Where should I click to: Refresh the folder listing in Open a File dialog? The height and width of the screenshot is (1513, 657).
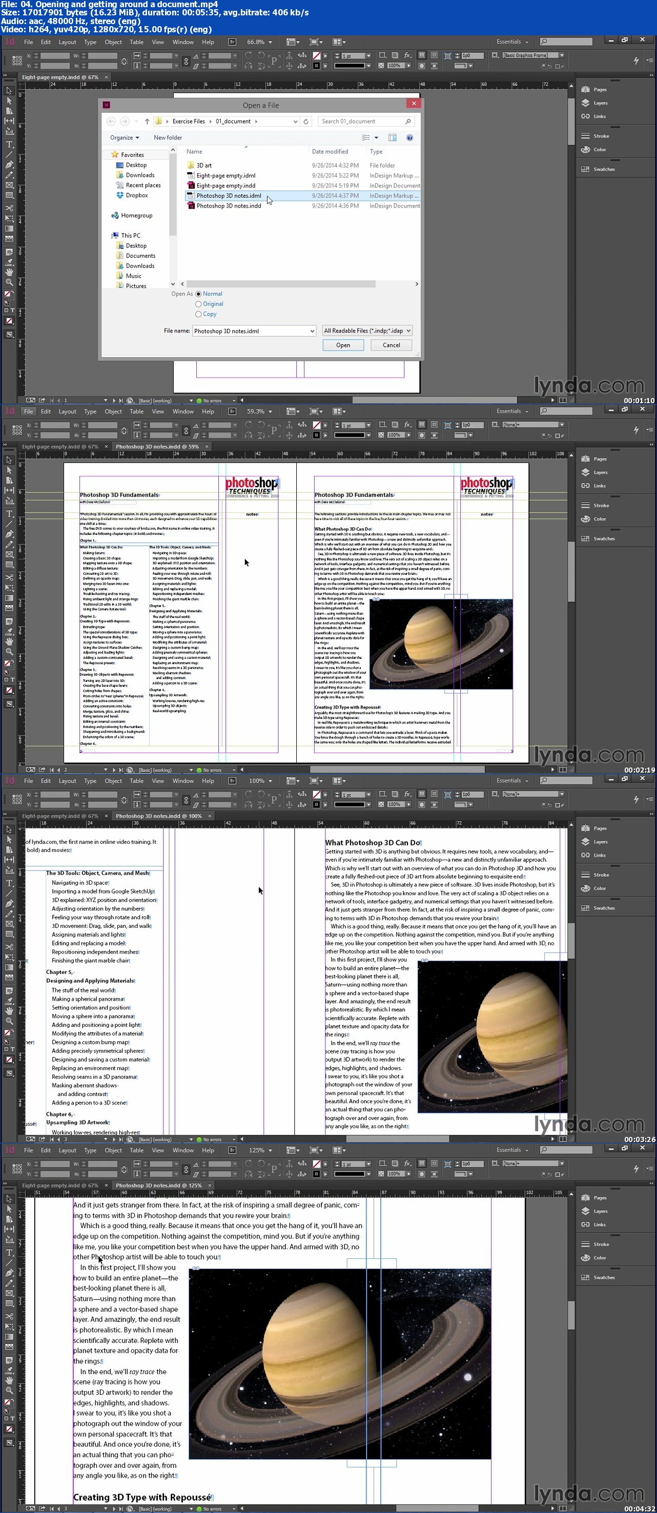click(305, 121)
